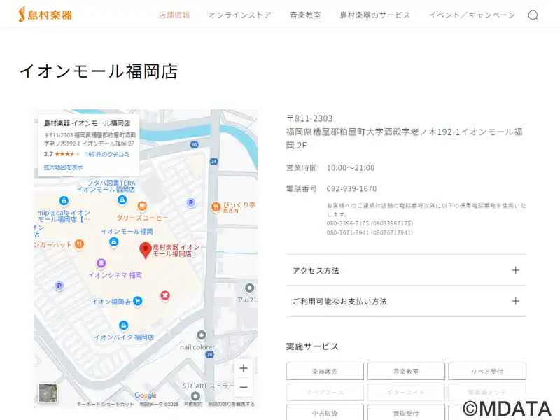Click the 買取受付 service button
The height and width of the screenshot is (420, 560).
point(406,413)
